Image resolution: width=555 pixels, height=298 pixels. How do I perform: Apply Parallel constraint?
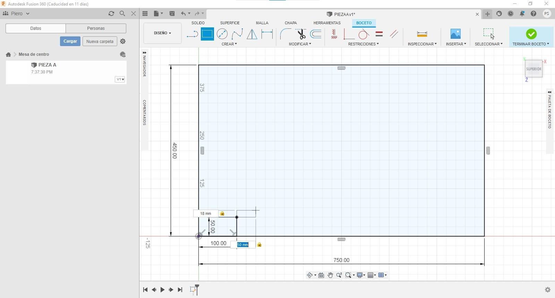[x=394, y=34]
